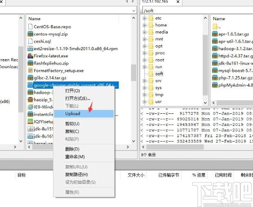Click the CentOS-Base.repo file icon

click(31, 27)
